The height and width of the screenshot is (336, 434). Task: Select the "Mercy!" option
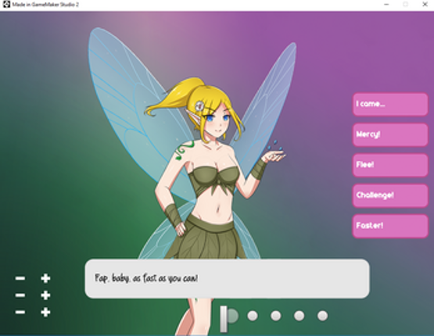point(390,134)
